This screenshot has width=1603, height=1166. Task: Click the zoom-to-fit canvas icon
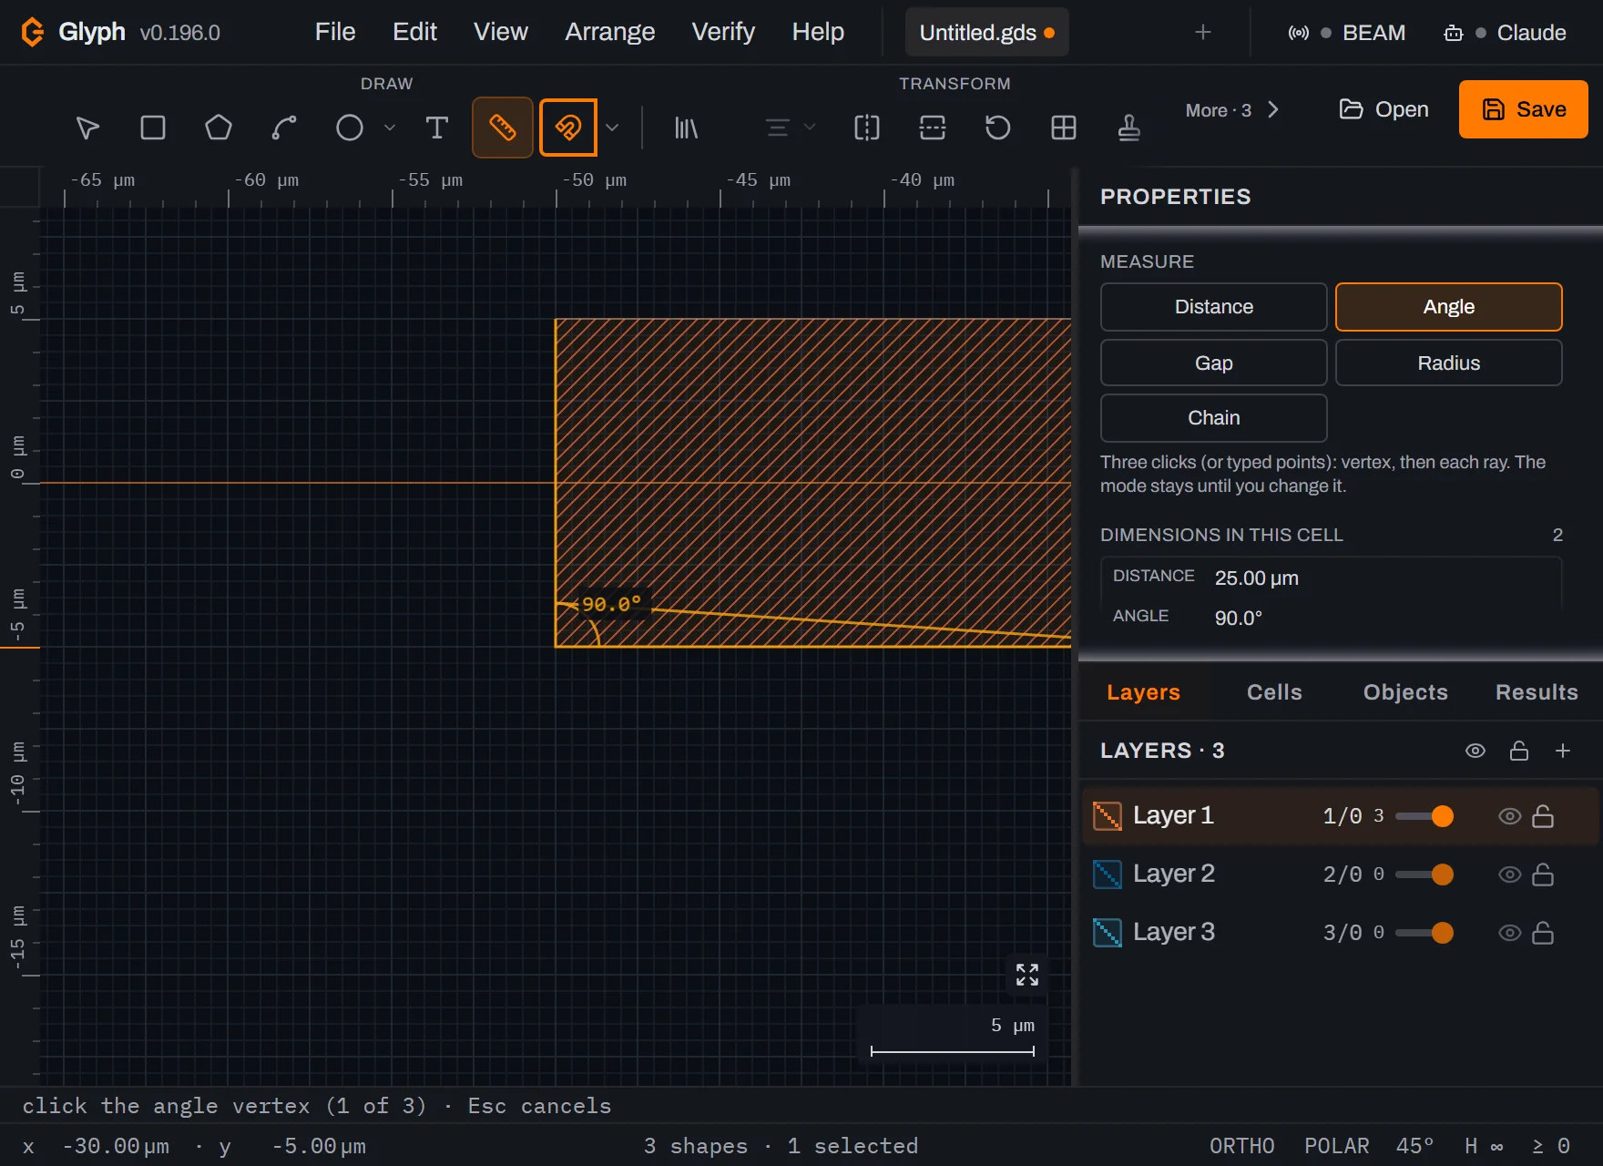(1027, 975)
